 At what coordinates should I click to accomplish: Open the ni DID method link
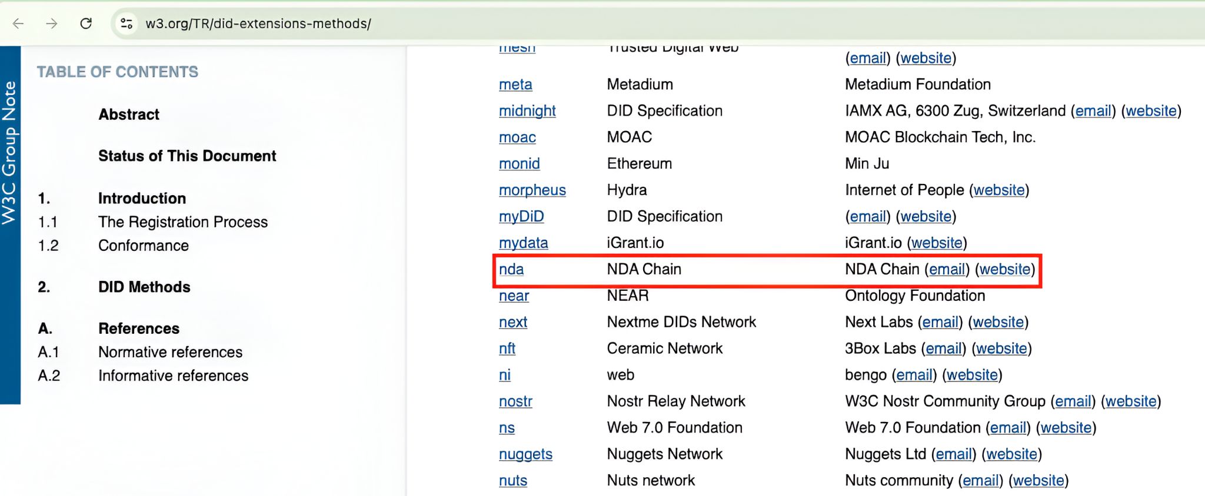(x=505, y=375)
